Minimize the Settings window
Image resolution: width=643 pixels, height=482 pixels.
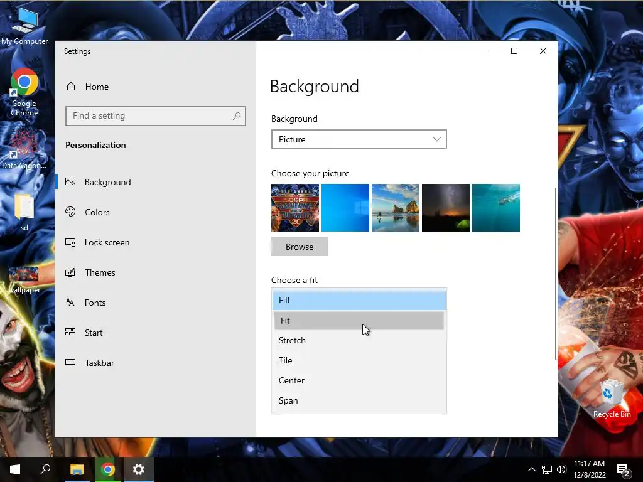click(485, 51)
